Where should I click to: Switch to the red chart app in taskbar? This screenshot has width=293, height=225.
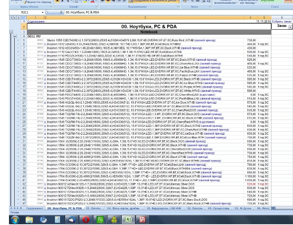tap(142, 220)
